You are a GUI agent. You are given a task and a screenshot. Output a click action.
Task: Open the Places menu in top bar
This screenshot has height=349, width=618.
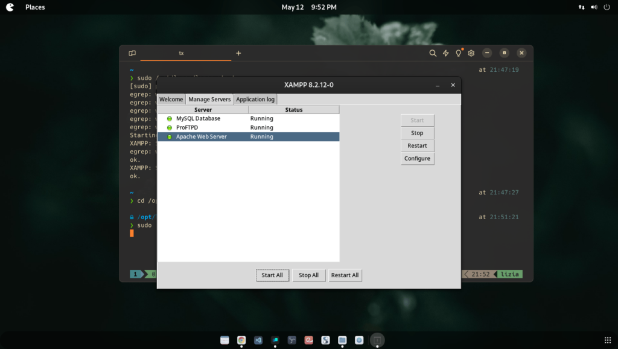pos(35,7)
